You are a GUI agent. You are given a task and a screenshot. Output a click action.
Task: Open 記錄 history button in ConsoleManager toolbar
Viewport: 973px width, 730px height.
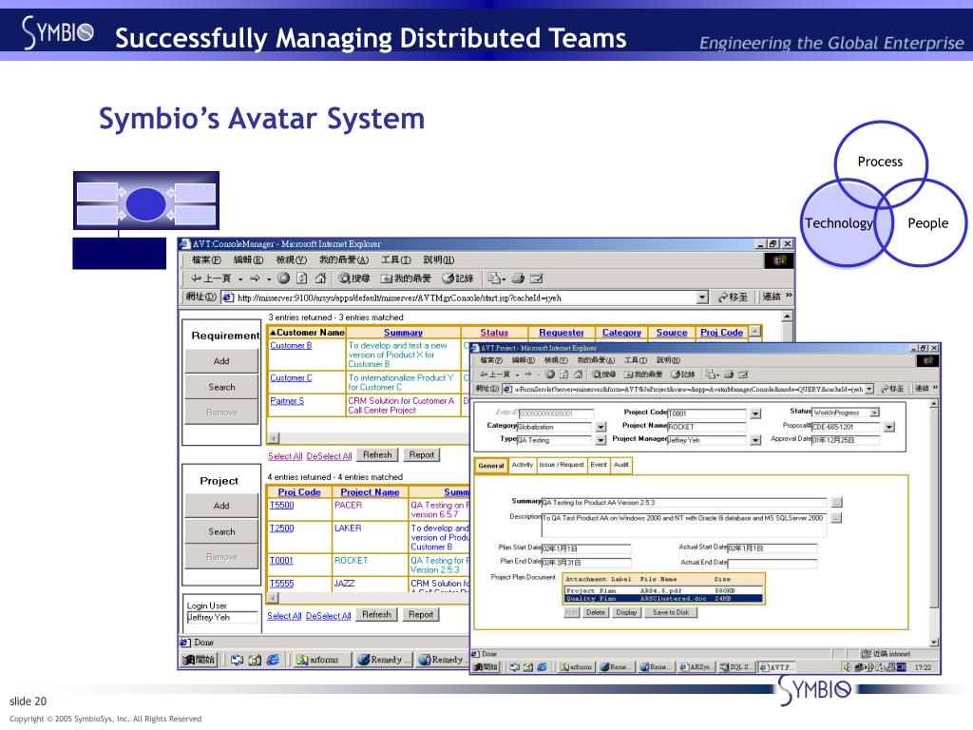[x=458, y=279]
